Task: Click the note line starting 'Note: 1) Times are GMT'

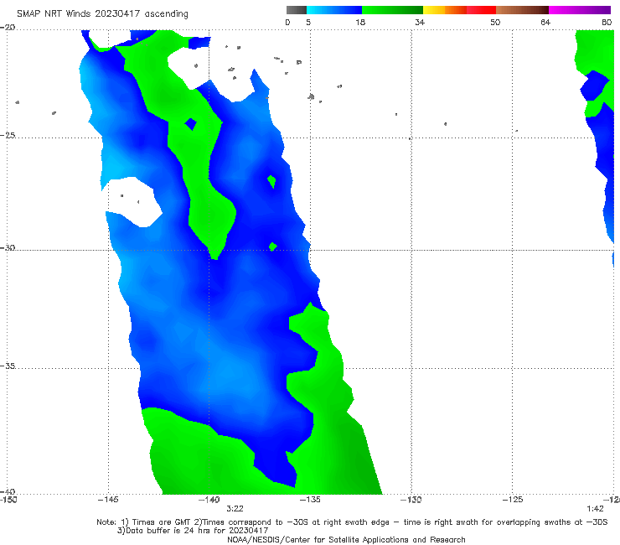Action: [352, 522]
